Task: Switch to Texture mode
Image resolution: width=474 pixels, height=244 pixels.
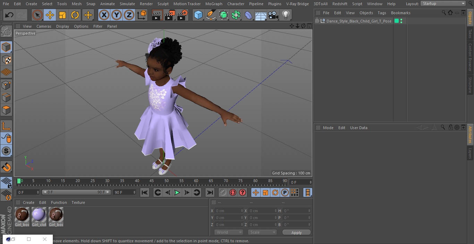Action: 6,60
